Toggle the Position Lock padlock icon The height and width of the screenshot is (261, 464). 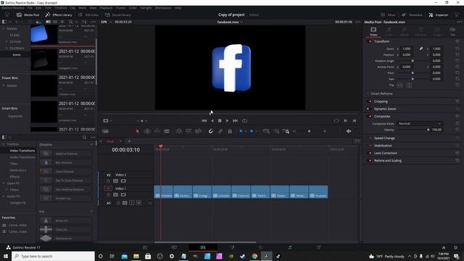coord(230,131)
